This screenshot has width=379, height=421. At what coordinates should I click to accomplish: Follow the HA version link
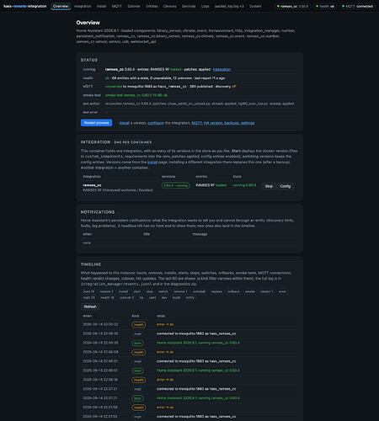coord(213,123)
